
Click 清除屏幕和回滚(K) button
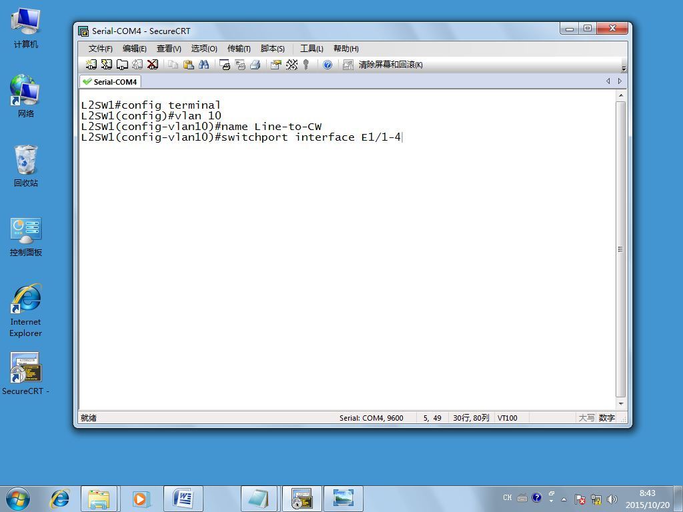[390, 65]
